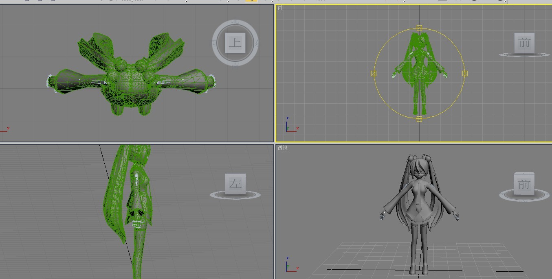Select the green wireframe model in the top viewport
This screenshot has width=552, height=279.
[x=131, y=74]
